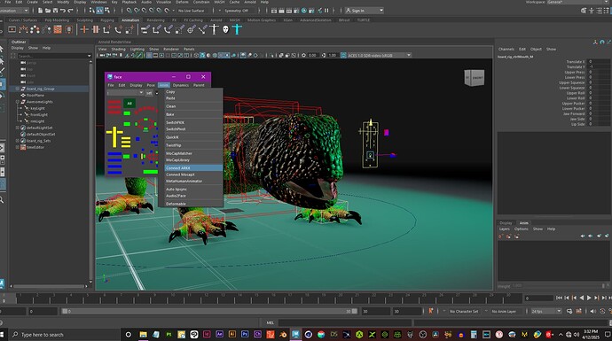This screenshot has height=341, width=612.
Task: Click the Redo arrow icon
Action: click(x=70, y=11)
